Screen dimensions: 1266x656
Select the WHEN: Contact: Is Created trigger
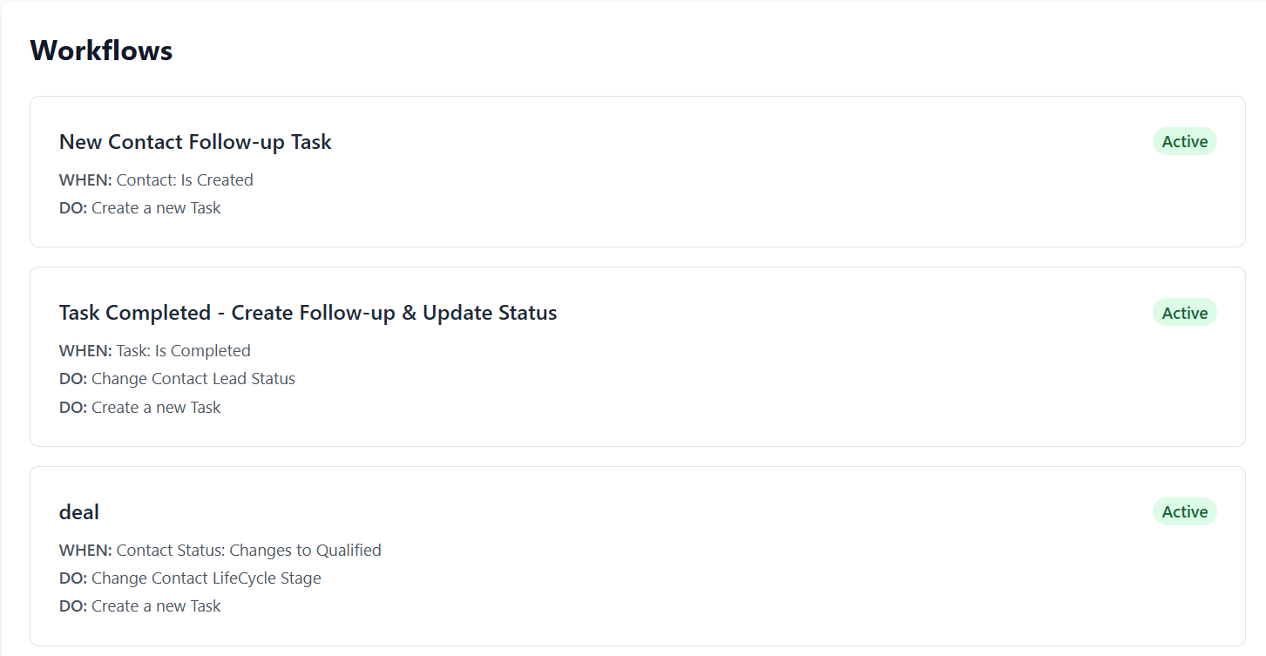(x=156, y=179)
